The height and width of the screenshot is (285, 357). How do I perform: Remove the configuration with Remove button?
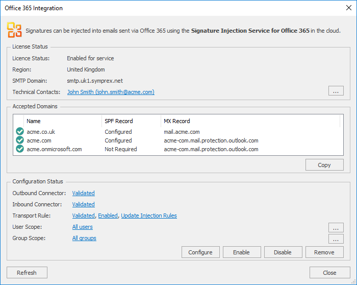[324, 252]
